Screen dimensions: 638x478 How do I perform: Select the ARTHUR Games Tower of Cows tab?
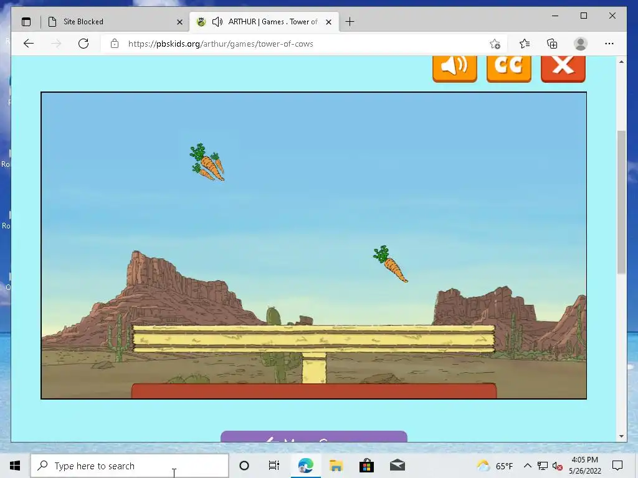coord(264,22)
